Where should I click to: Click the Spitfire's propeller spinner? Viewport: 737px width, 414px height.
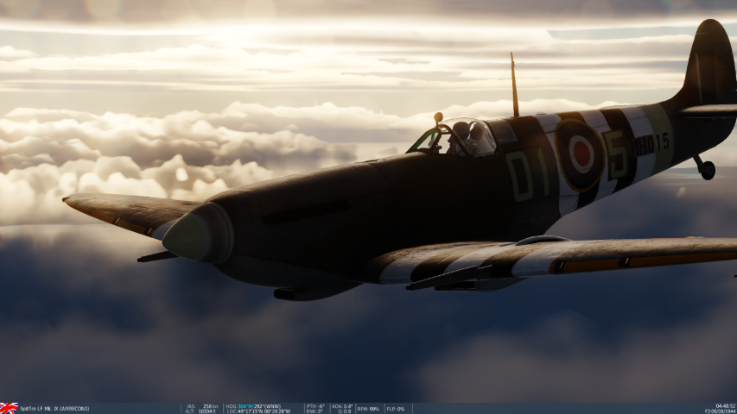click(197, 235)
